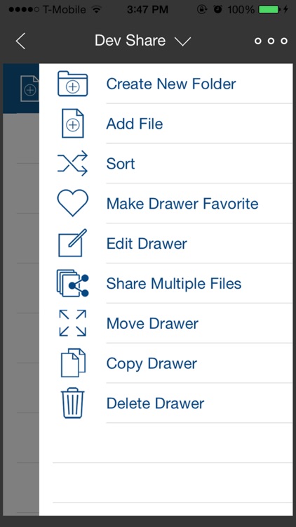This screenshot has width=296, height=527.
Task: Tap the Copy Drawer label
Action: coord(152,364)
